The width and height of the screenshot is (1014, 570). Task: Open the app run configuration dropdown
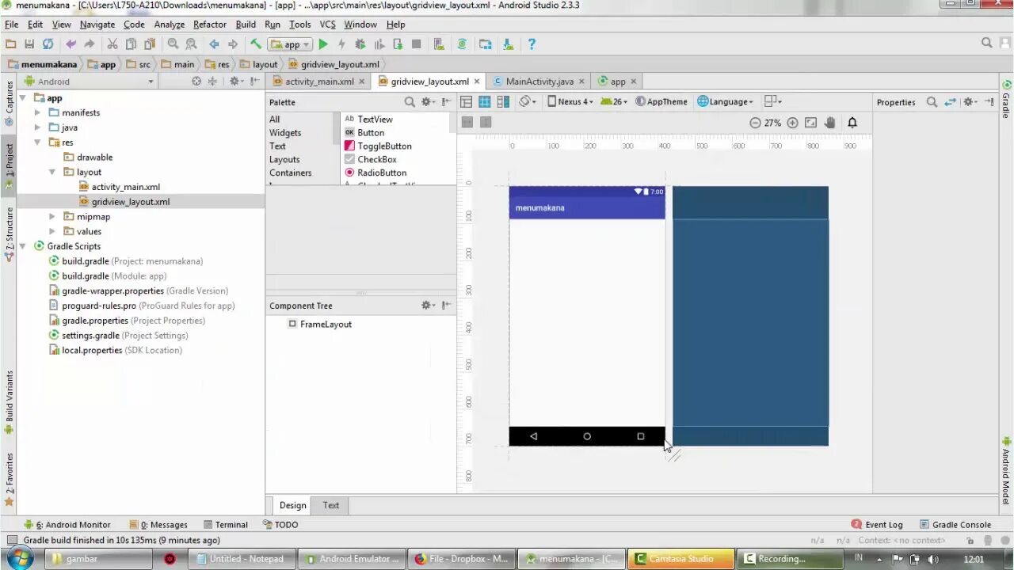[290, 44]
